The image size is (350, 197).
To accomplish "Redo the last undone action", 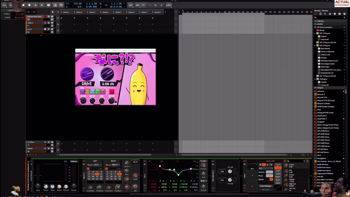I will click(150, 5).
